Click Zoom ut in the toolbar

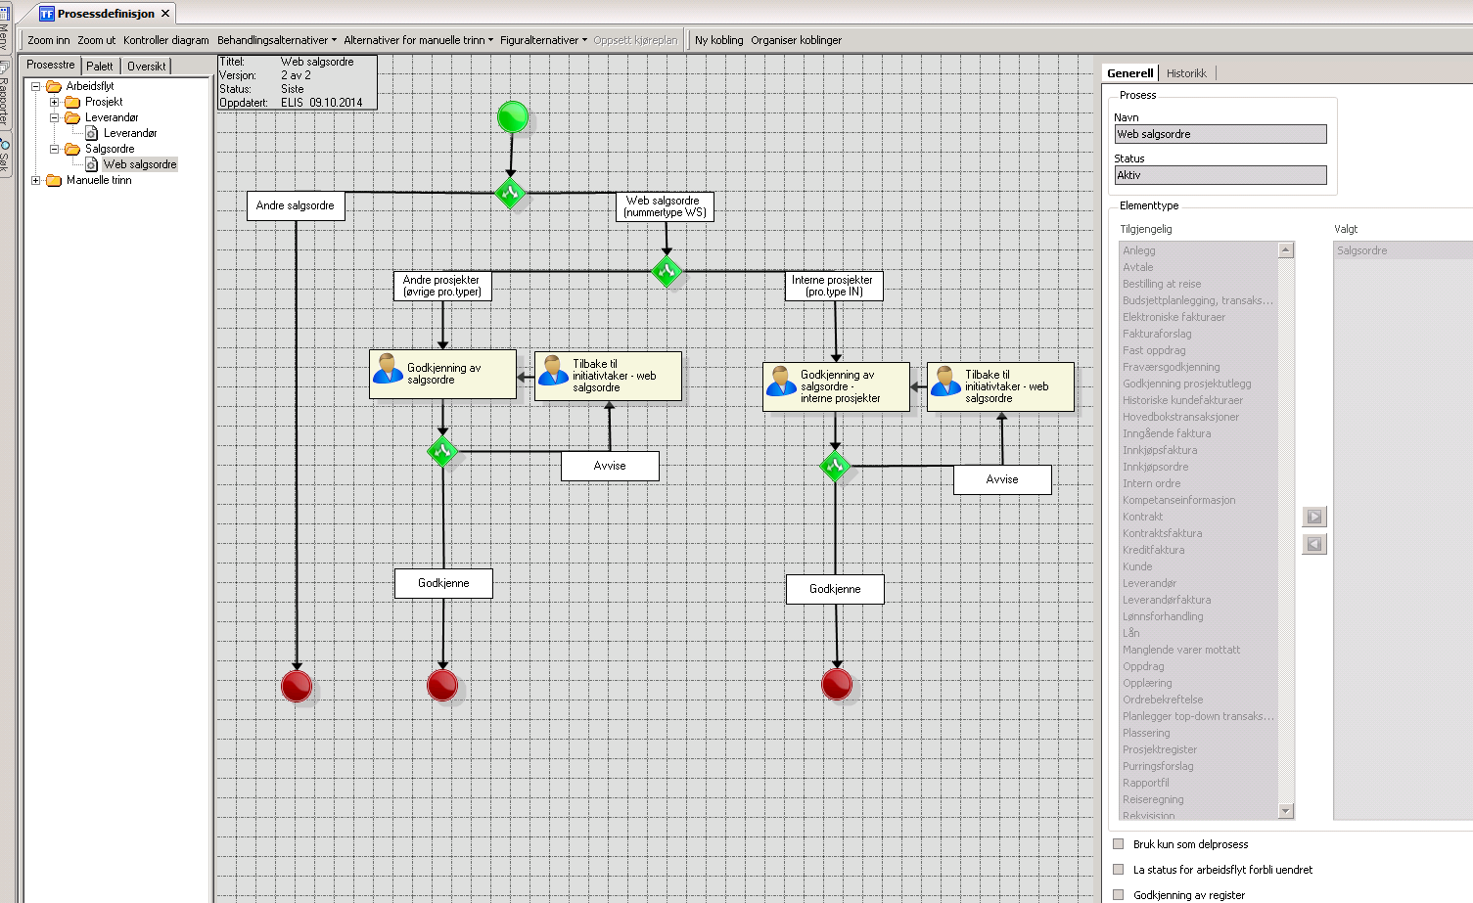click(97, 40)
